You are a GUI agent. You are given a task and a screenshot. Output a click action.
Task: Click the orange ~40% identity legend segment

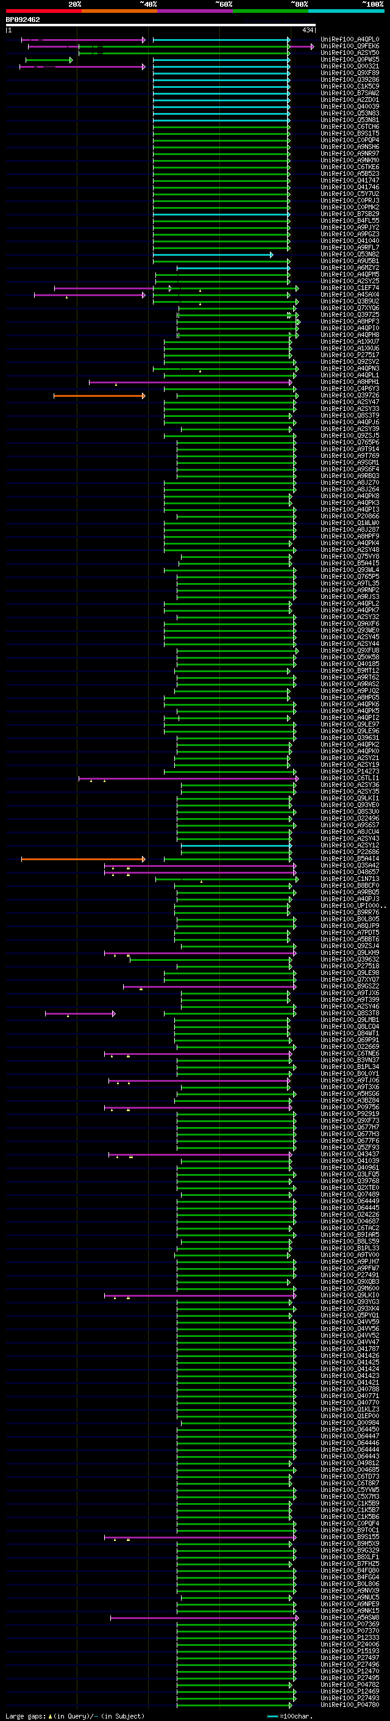point(119,11)
